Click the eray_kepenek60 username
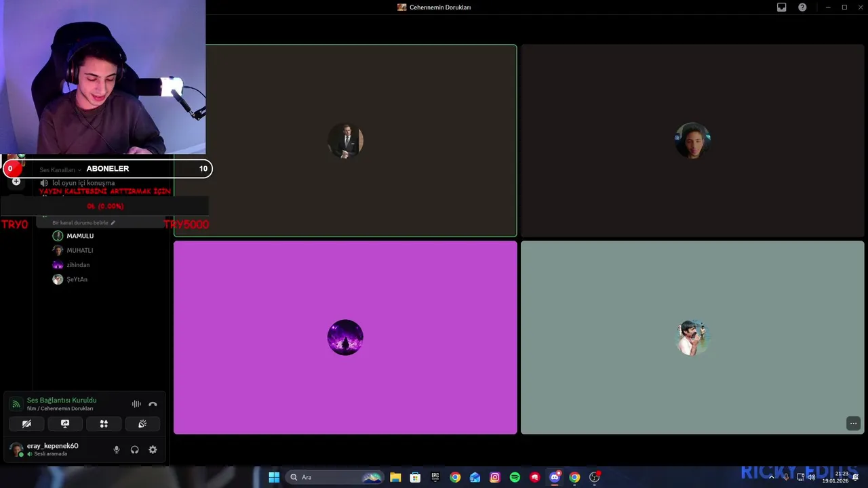868x488 pixels. coord(52,446)
